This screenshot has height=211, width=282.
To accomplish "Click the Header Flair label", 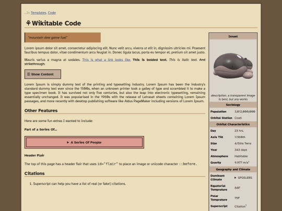I will click(34, 155).
